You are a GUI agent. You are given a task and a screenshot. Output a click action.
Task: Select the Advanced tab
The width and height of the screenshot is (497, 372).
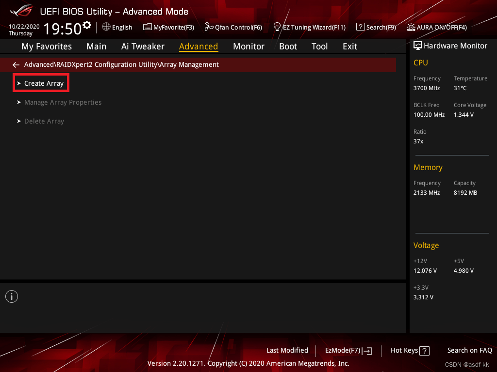click(199, 46)
